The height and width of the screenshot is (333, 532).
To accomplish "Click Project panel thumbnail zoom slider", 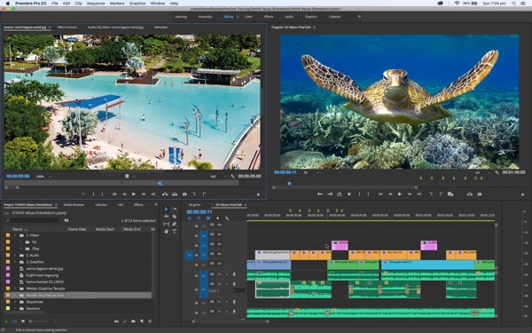I will (x=40, y=321).
